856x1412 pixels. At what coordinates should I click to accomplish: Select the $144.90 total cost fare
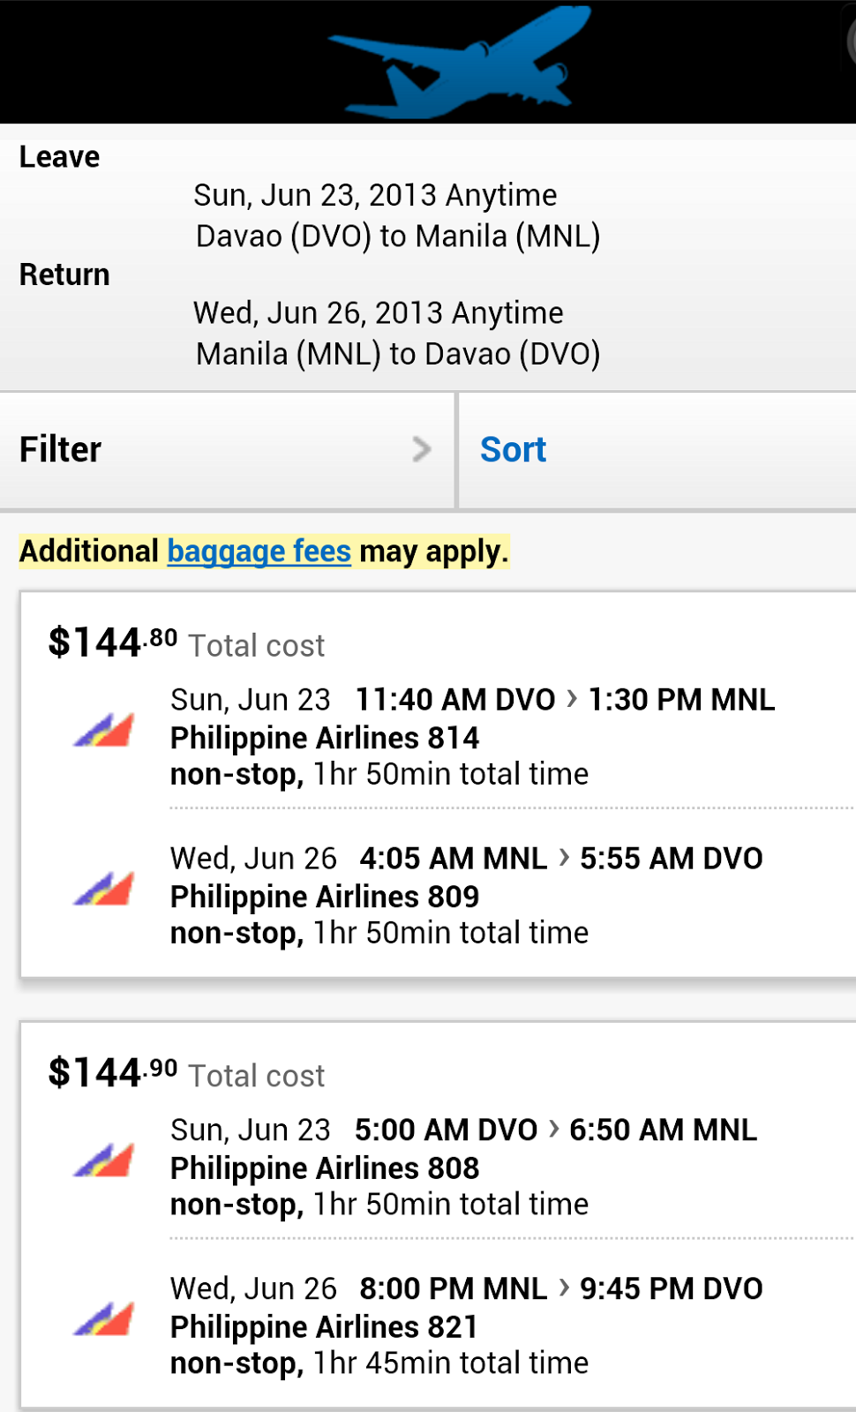point(113,1073)
